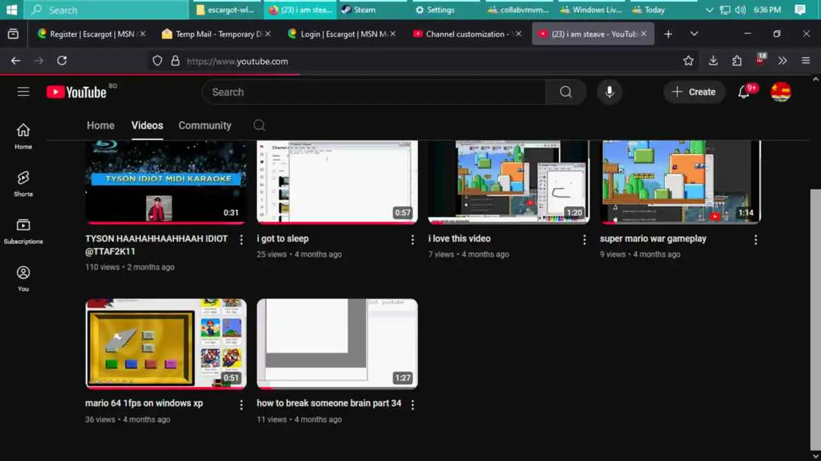This screenshot has width=821, height=461.
Task: Open options for "i love this video"
Action: [x=584, y=239]
